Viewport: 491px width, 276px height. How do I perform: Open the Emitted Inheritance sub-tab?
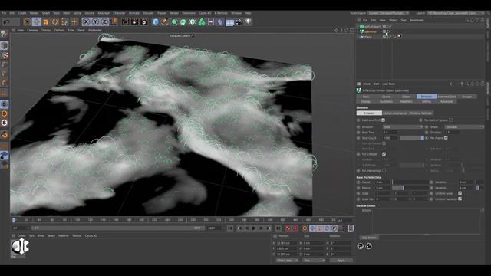point(395,113)
